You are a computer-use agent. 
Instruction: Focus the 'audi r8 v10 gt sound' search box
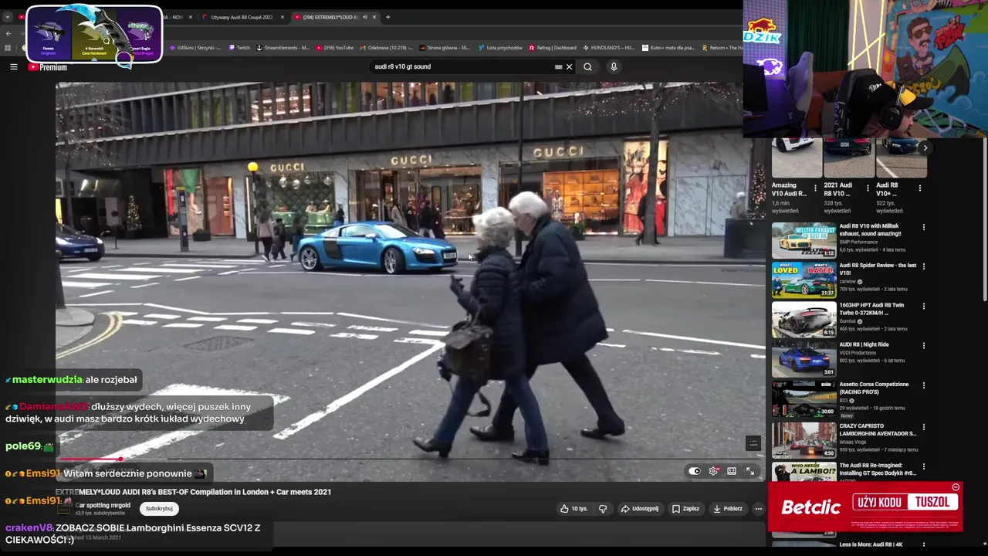(463, 66)
